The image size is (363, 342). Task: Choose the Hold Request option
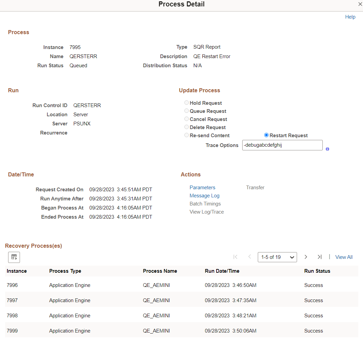click(186, 103)
